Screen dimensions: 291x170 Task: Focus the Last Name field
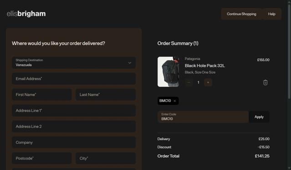106,94
